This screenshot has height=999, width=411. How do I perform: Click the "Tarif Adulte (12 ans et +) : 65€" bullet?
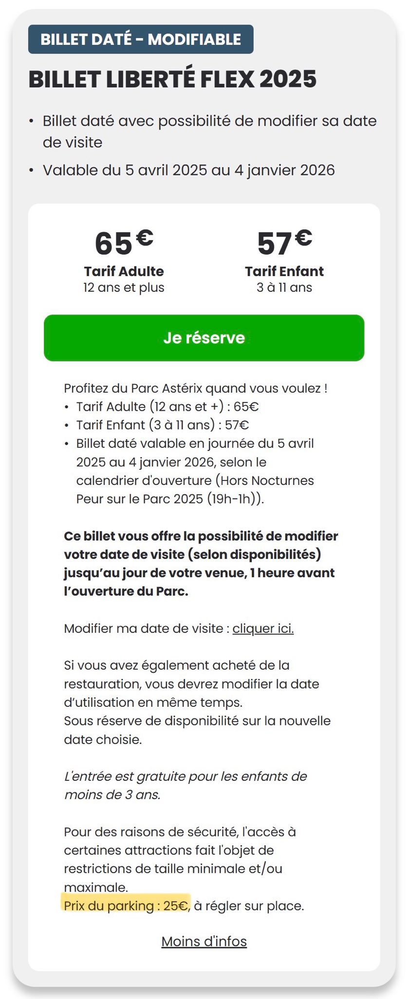167,407
